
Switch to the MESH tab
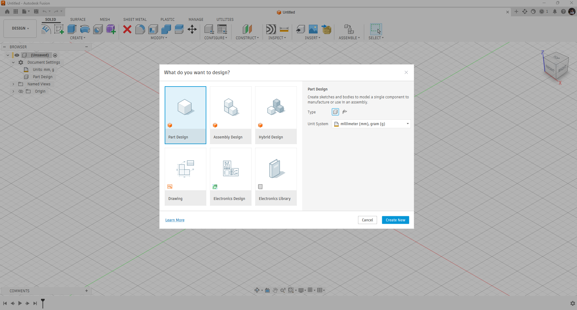pyautogui.click(x=105, y=20)
